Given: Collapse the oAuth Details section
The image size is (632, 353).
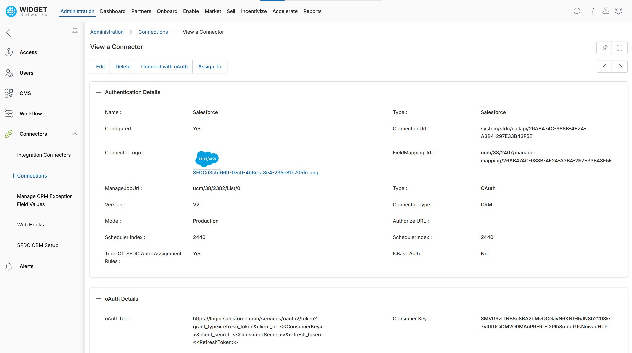Looking at the screenshot, I should tap(98, 299).
